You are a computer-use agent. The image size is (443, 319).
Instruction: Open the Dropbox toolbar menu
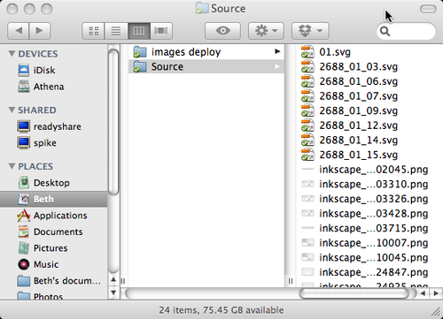point(310,31)
